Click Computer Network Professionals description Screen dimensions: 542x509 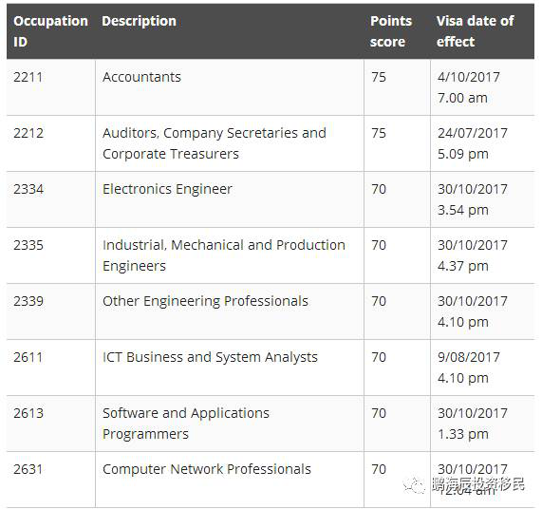[x=207, y=469]
